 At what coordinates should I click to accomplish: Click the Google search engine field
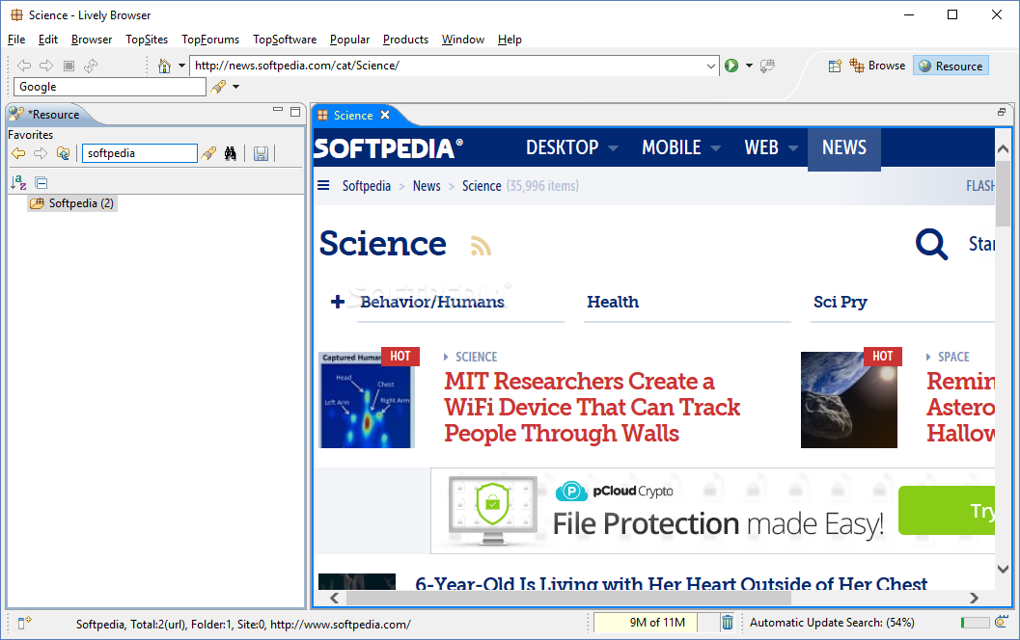tap(109, 87)
